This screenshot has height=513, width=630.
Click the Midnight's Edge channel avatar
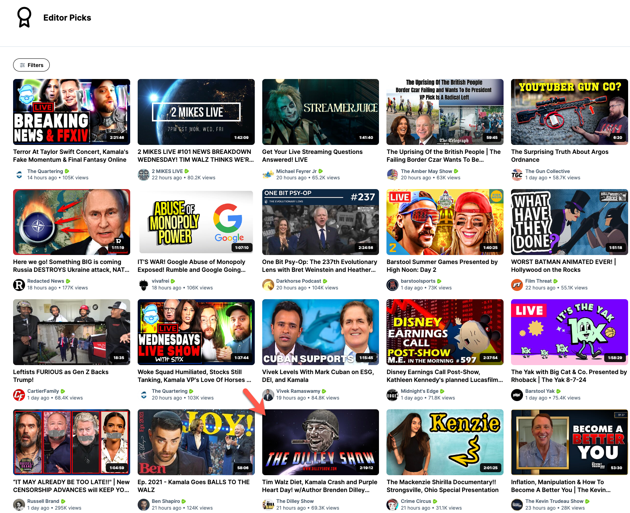(x=392, y=395)
